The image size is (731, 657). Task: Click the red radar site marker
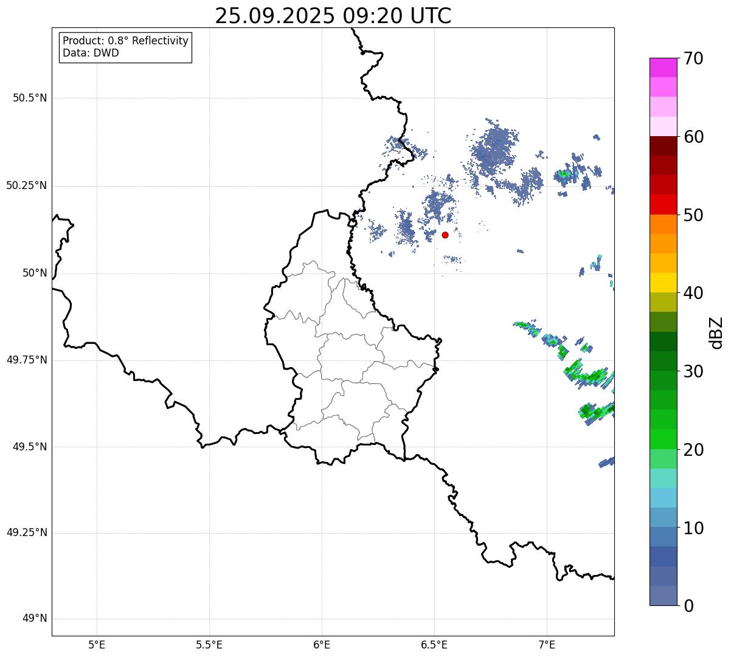[x=445, y=235]
